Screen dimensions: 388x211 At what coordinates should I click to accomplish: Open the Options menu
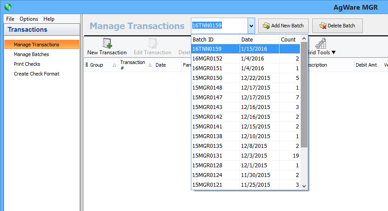[x=29, y=19]
